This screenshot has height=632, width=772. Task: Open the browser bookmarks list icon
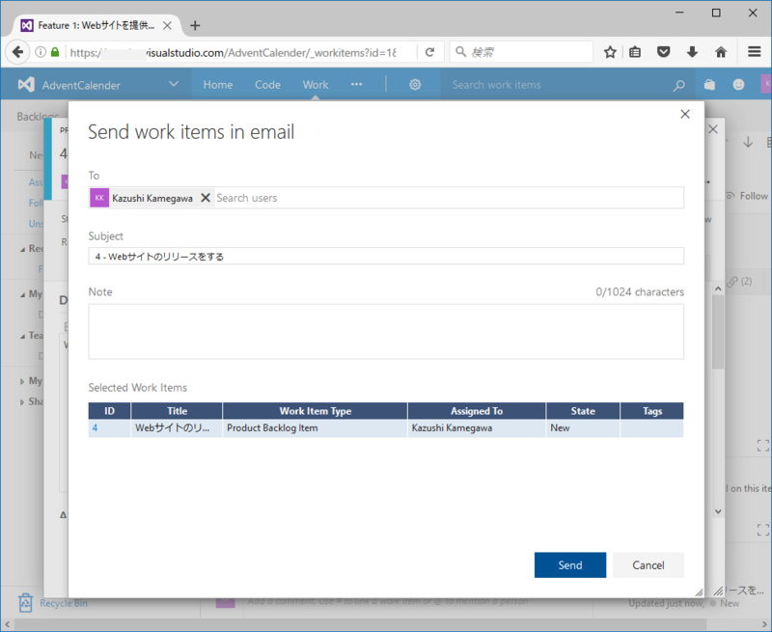tap(635, 52)
